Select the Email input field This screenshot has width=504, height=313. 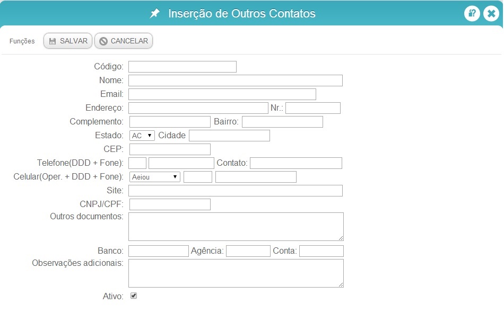pos(222,94)
